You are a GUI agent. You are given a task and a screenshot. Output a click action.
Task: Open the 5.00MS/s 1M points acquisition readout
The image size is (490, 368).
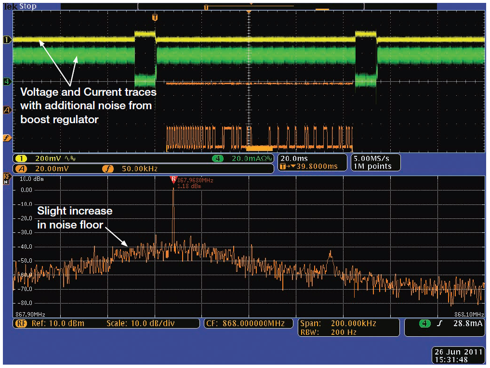(x=375, y=163)
